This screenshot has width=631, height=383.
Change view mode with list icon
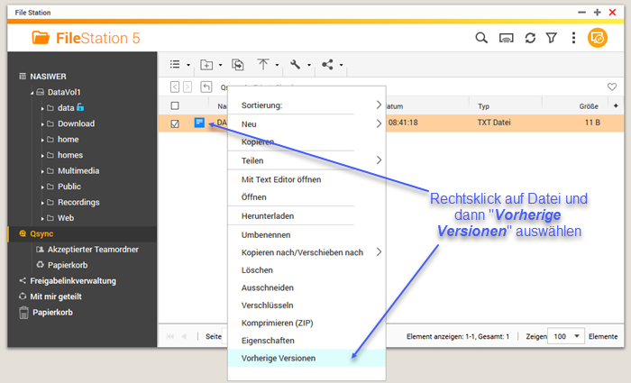point(175,64)
